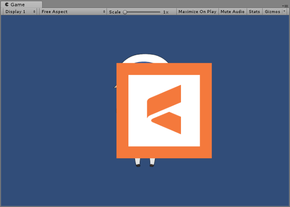This screenshot has width=290, height=207.
Task: Open the Gizmos dropdown arrow
Action: pos(285,11)
